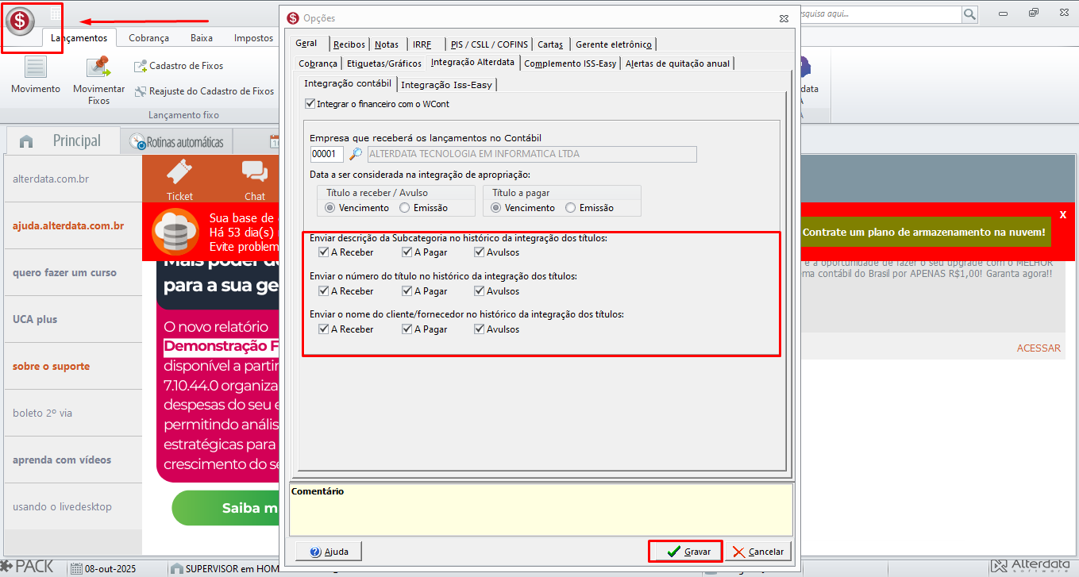Click the house icon beside SUPERVISOR in status bar
This screenshot has height=577, width=1079.
coord(176,568)
